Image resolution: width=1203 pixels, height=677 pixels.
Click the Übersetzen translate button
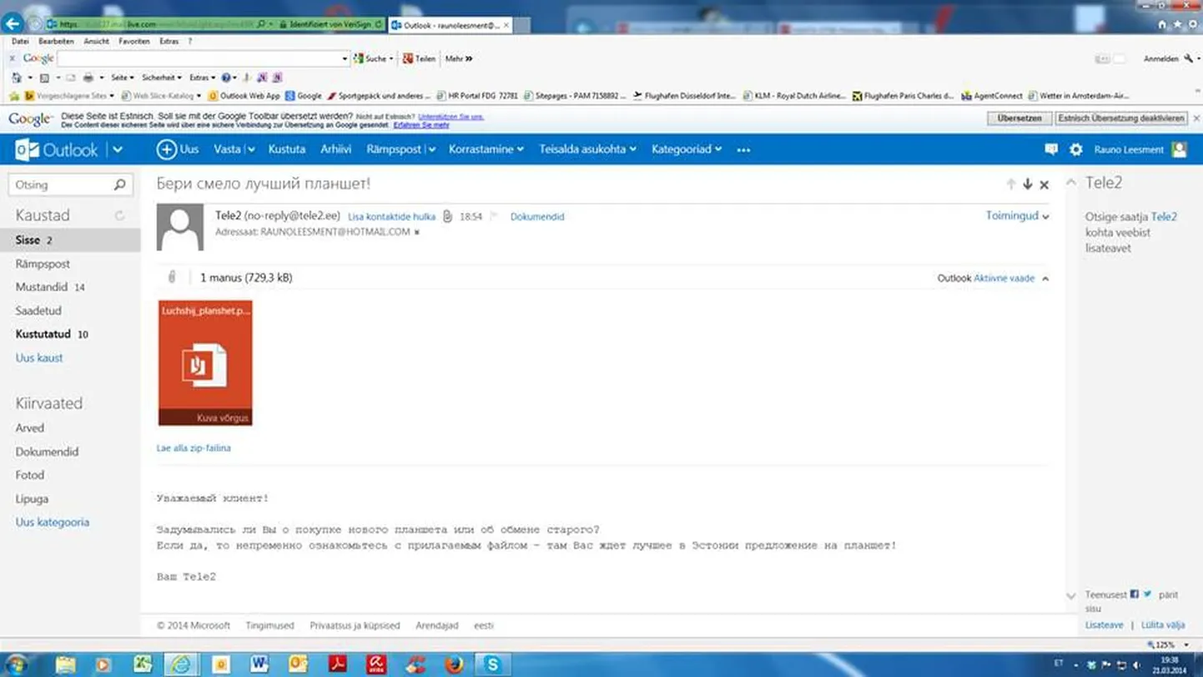coord(1019,119)
